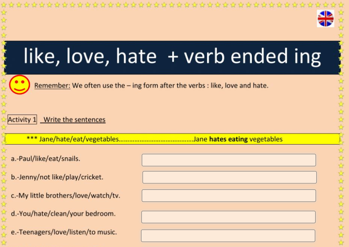
Task: Click the underlined 'Remember:' text
Action: (x=52, y=86)
